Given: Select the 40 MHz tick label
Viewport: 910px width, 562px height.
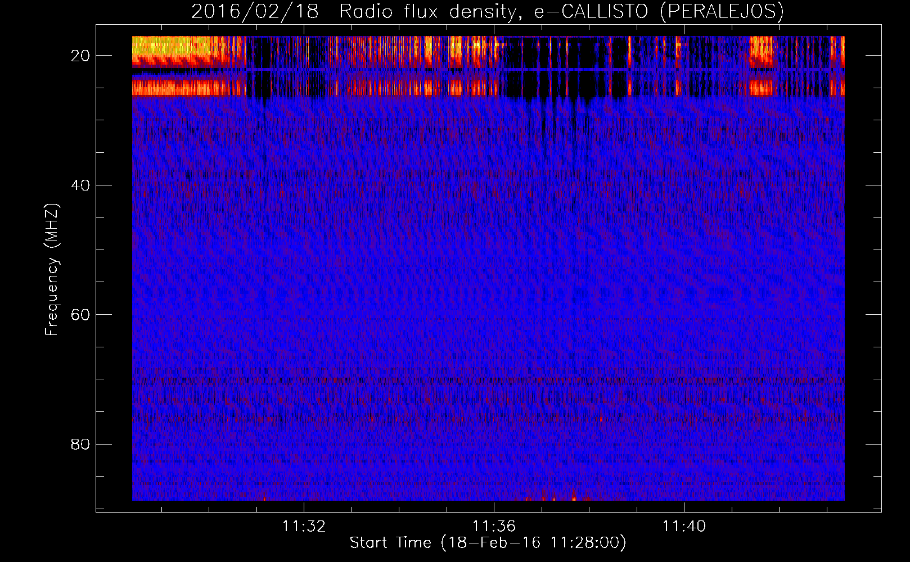Looking at the screenshot, I should tap(81, 185).
